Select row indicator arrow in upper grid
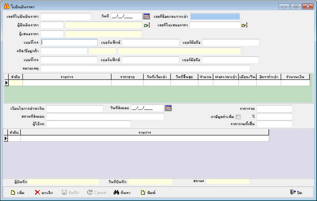This screenshot has width=317, height=201. tap(6, 83)
